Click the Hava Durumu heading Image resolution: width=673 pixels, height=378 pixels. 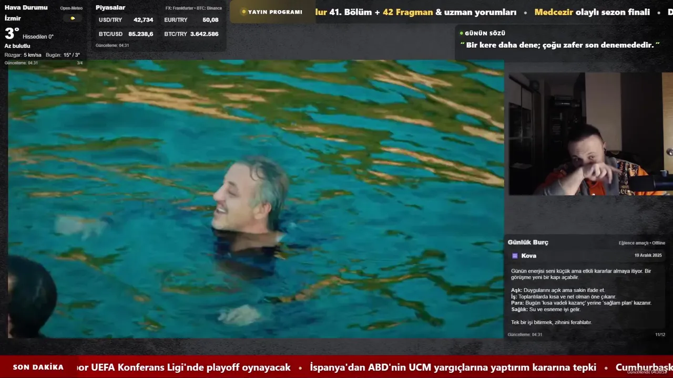pos(26,7)
